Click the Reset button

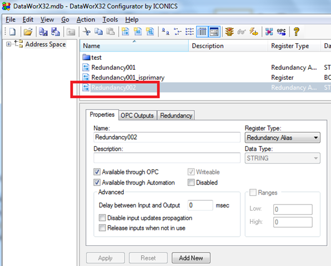click(x=148, y=258)
